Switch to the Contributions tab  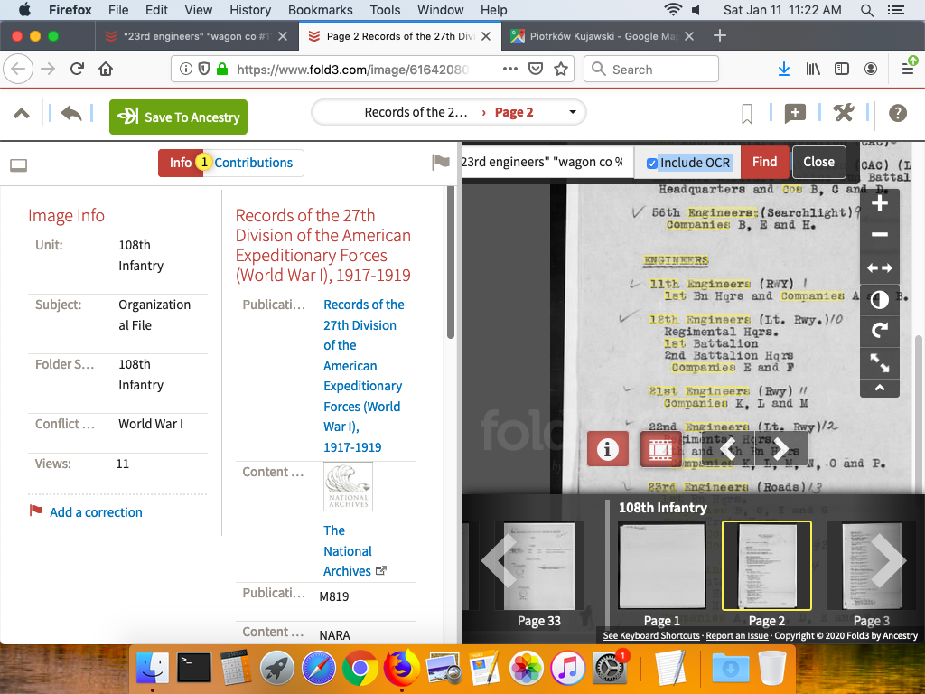click(253, 163)
